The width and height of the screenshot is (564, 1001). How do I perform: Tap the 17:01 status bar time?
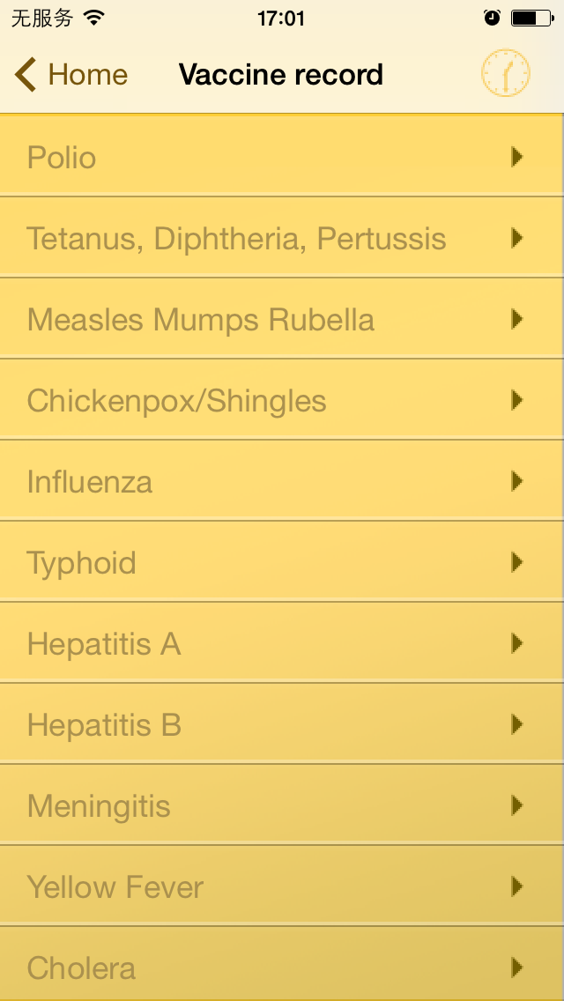pos(281,19)
